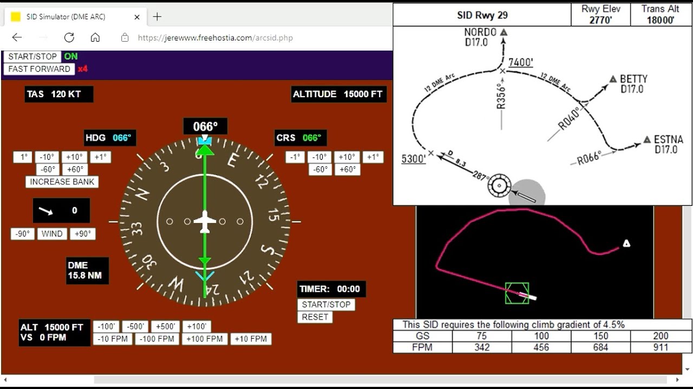
Task: Increase vertical speed by 10 FPM
Action: 251,339
